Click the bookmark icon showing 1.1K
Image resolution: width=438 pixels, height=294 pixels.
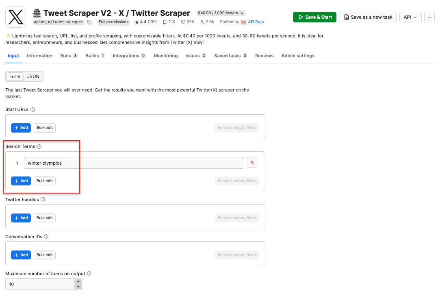click(x=164, y=22)
